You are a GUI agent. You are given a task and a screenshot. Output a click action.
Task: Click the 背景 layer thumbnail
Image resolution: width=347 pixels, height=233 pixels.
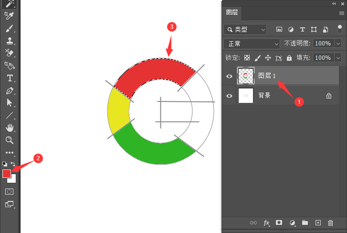tap(246, 96)
